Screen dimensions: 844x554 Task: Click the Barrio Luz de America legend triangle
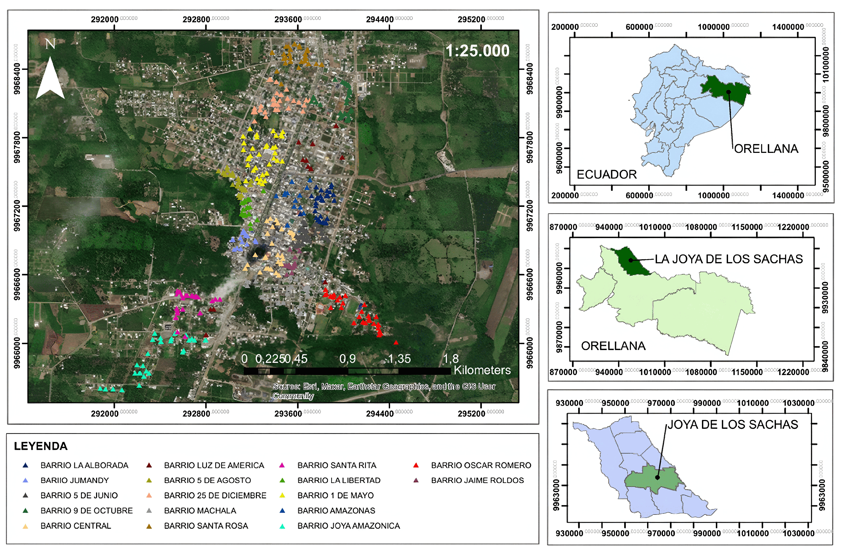[x=149, y=465]
